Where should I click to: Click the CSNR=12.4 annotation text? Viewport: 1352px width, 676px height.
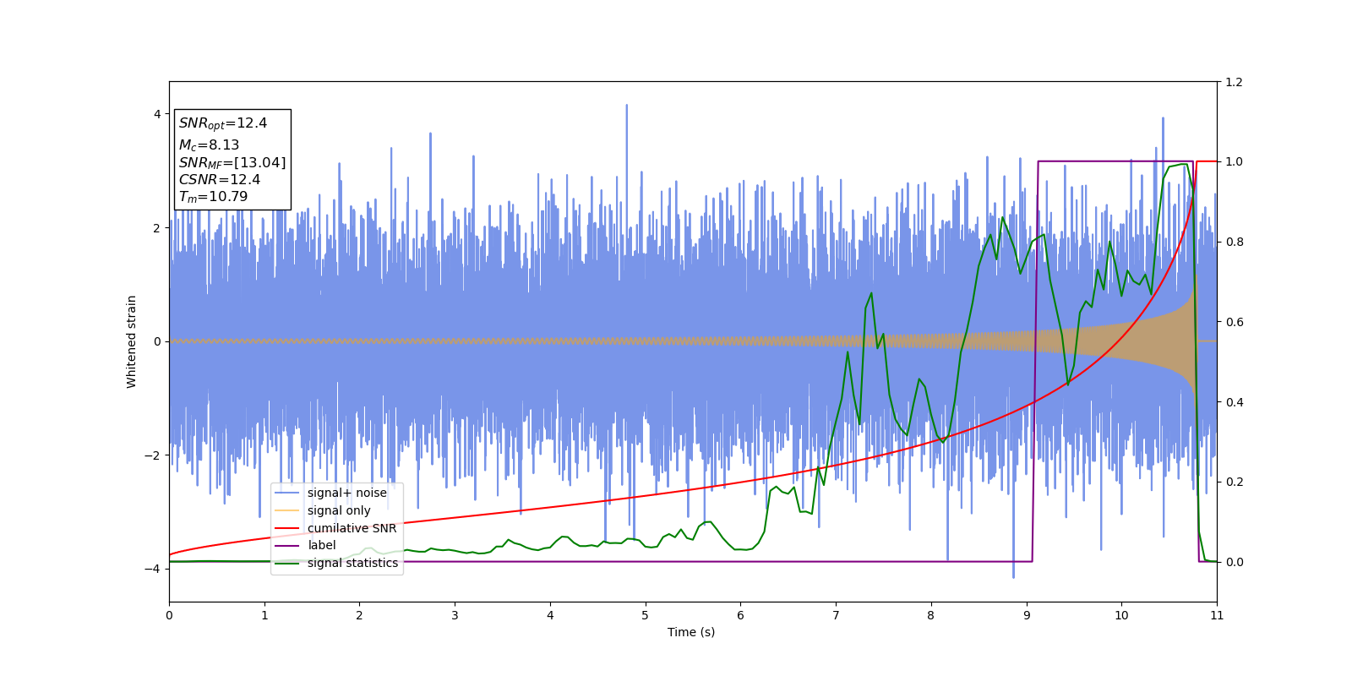[x=220, y=180]
